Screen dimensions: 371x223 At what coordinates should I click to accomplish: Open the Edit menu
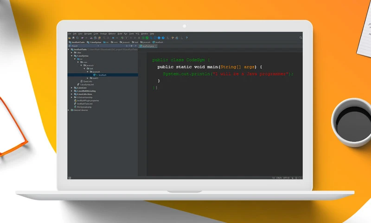[x=75, y=33]
